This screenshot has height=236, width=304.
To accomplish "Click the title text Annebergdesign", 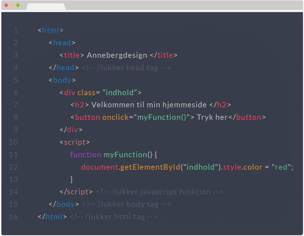I will pos(117,55).
